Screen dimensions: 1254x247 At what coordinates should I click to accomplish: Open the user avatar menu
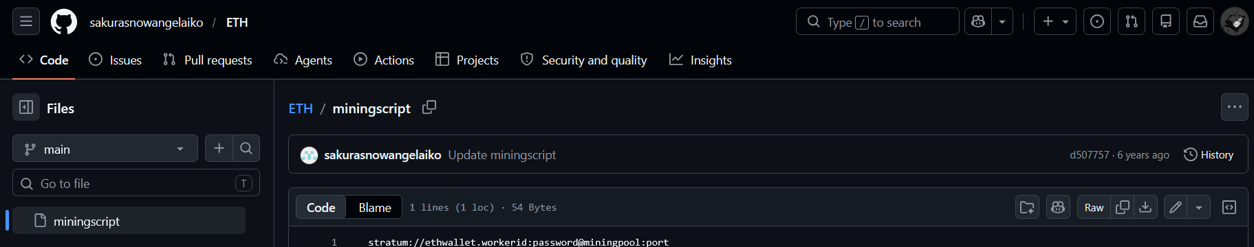click(1235, 21)
